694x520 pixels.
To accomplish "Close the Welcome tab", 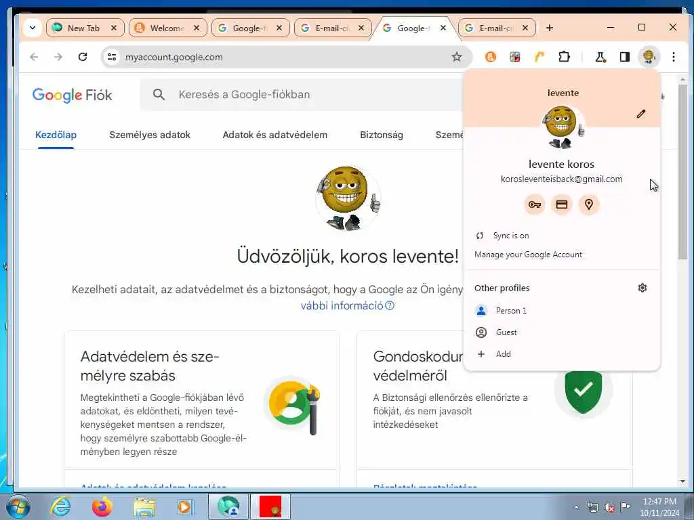I will point(197,28).
